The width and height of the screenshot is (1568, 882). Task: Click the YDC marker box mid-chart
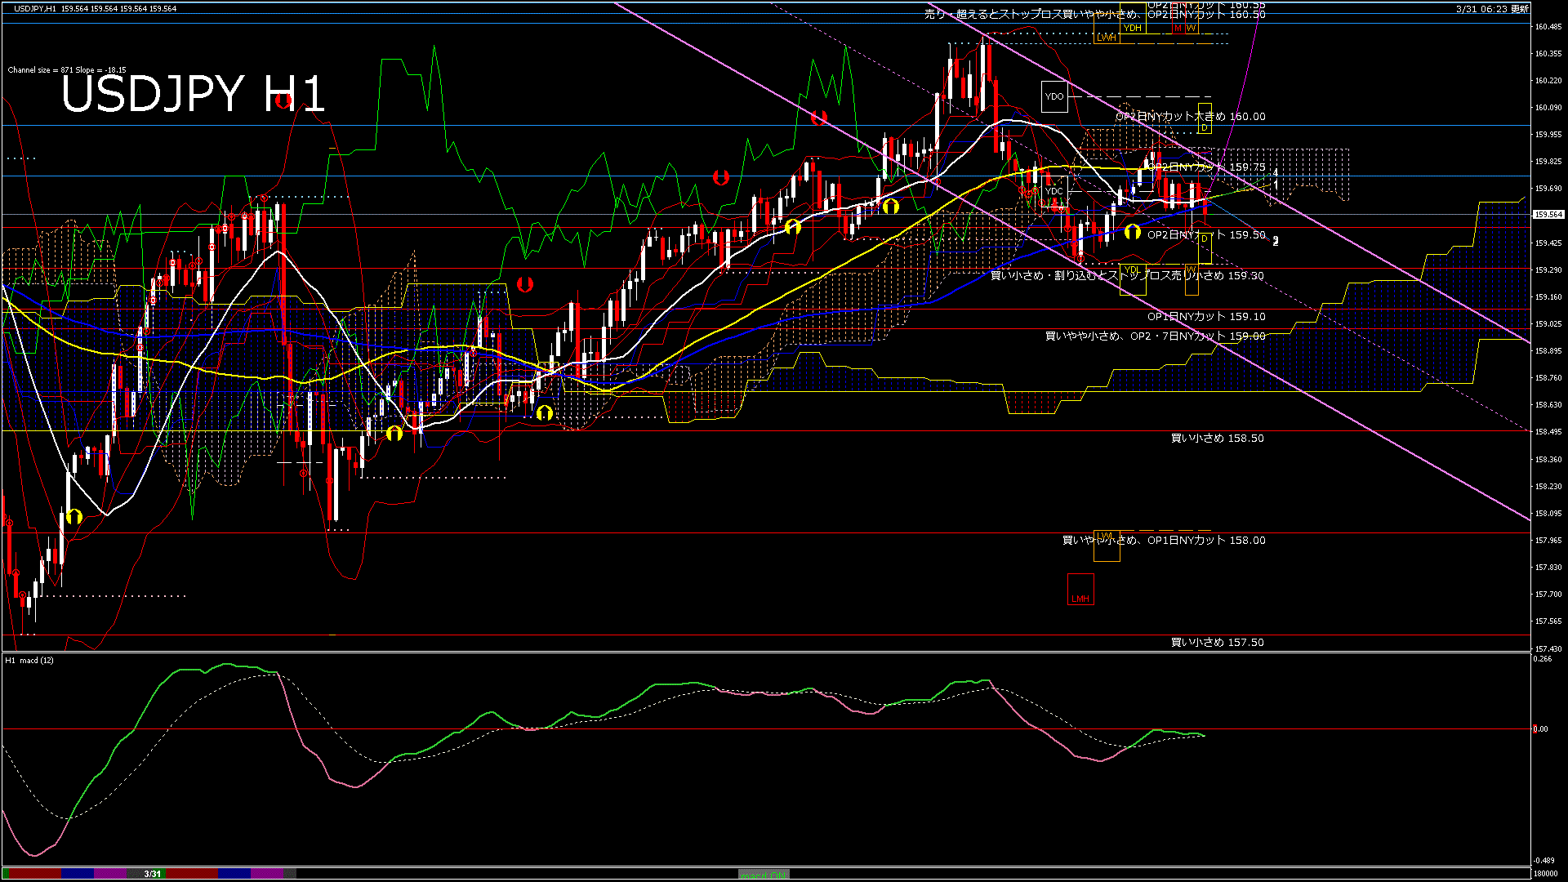1053,191
